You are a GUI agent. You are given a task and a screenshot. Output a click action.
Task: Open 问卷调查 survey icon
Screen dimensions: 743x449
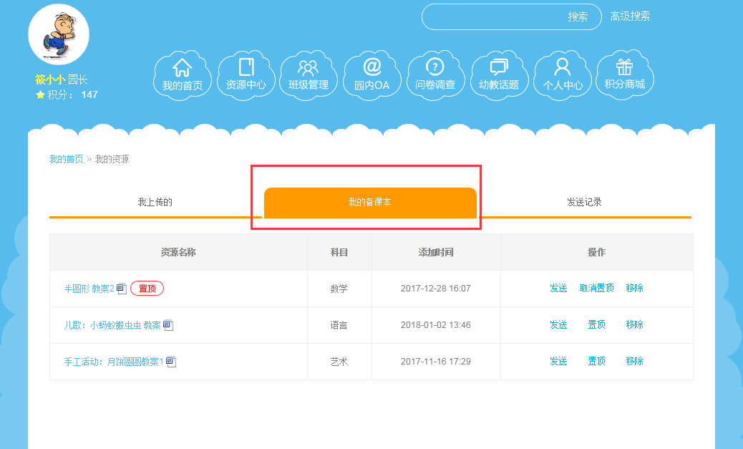click(x=434, y=75)
